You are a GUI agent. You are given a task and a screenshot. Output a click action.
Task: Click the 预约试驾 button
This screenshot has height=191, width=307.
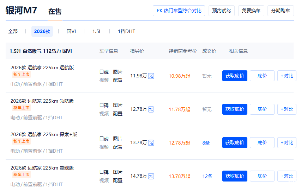click(x=222, y=11)
